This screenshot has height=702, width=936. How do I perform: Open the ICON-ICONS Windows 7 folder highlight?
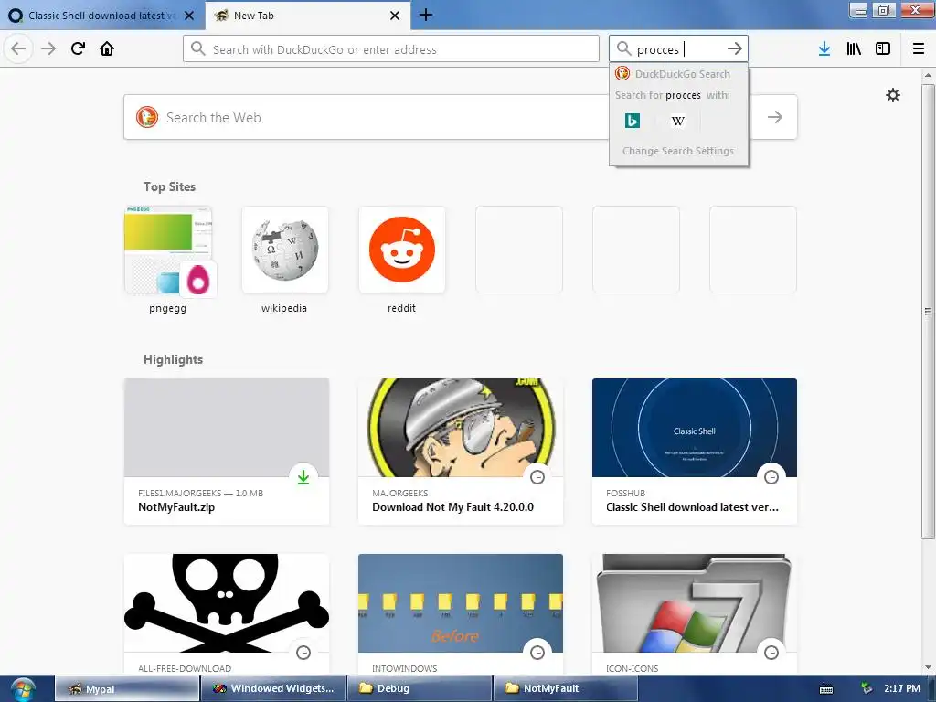695,615
